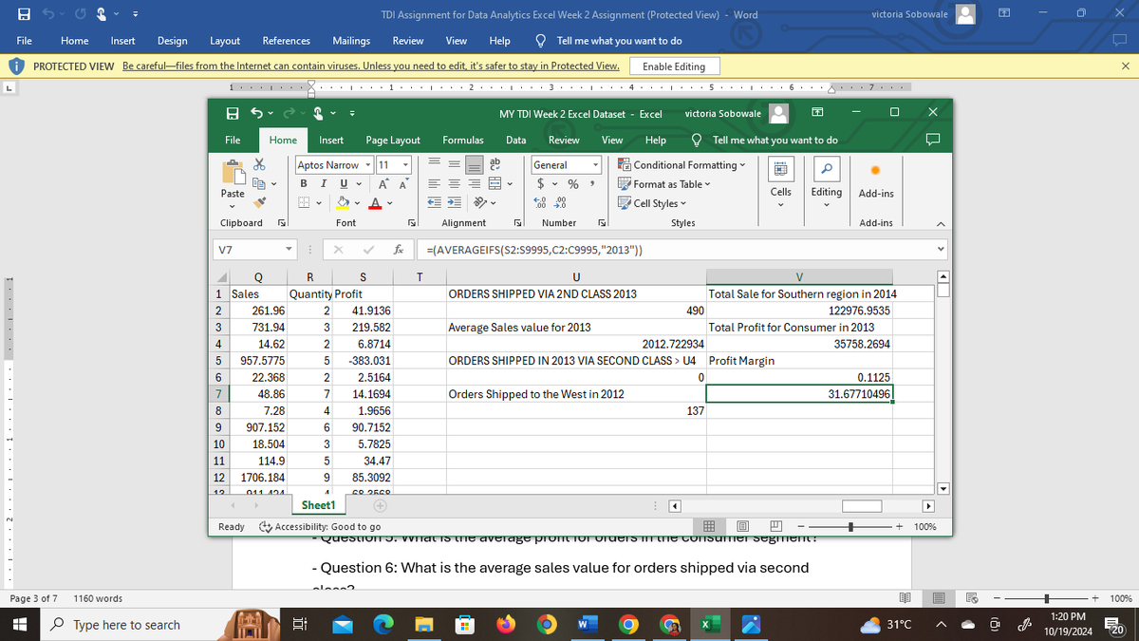Toggle Bold in the Excel Font group
This screenshot has height=641, width=1139.
tap(306, 183)
